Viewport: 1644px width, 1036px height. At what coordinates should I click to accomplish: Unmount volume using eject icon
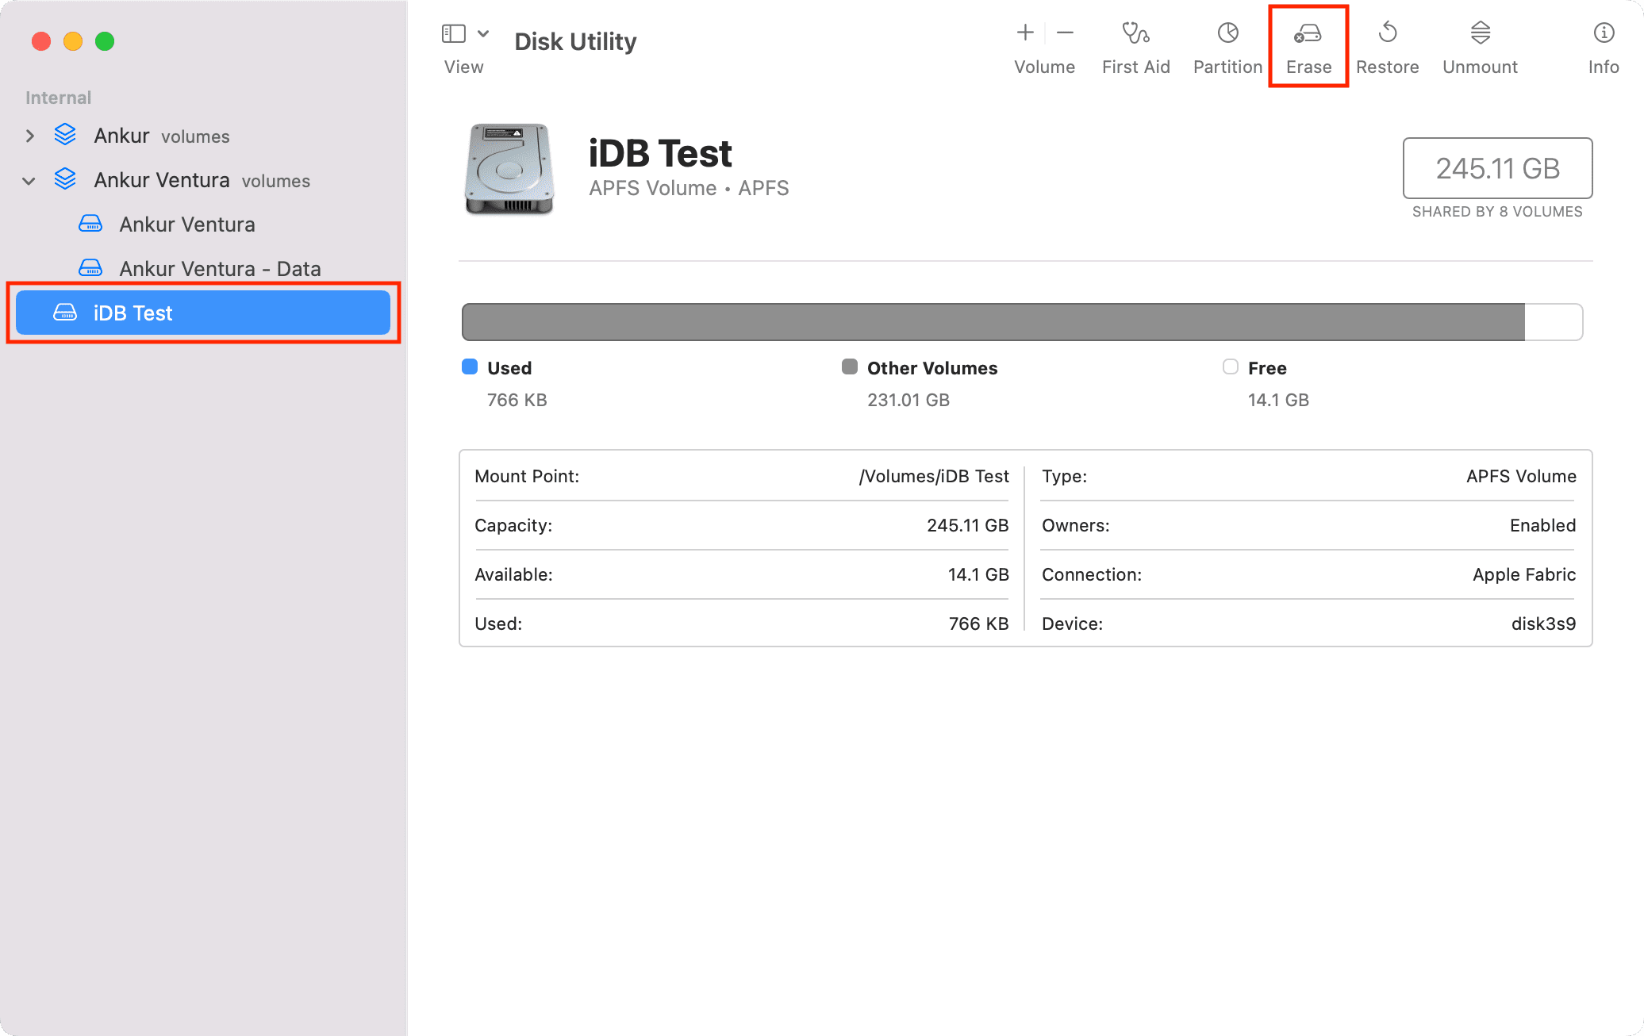click(x=1480, y=33)
